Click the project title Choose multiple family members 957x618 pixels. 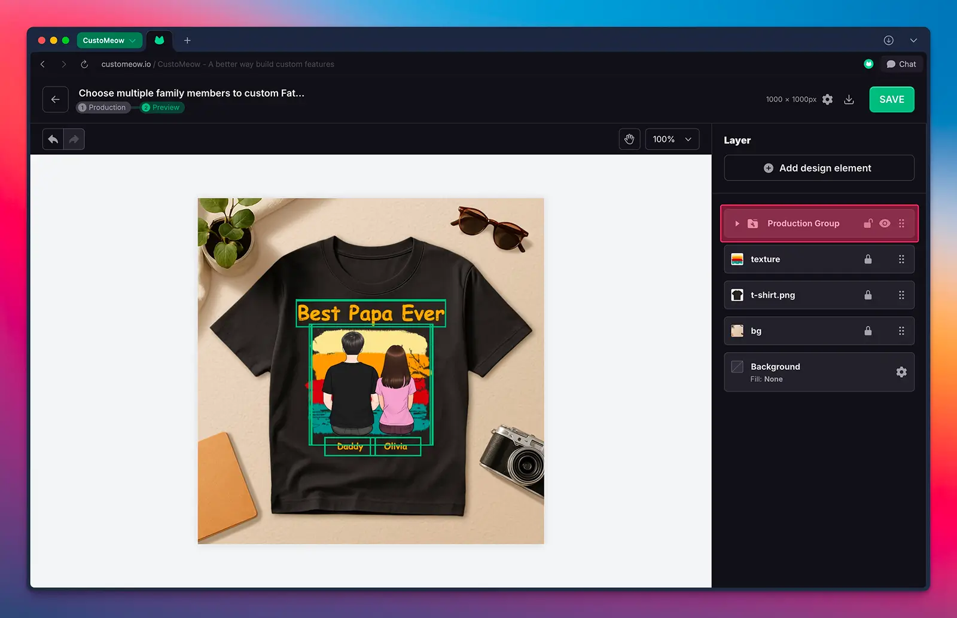[x=191, y=93]
